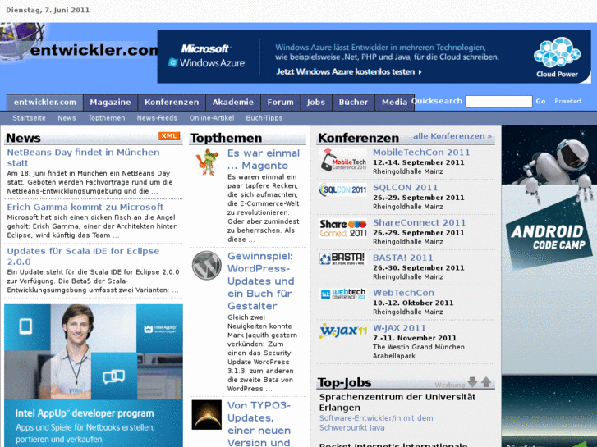The height and width of the screenshot is (447, 597).
Task: Open the Forum tab
Action: pyautogui.click(x=280, y=103)
